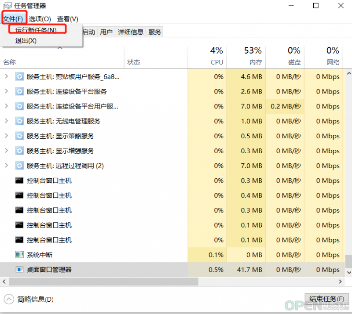Click the 桌面窗口管理器 process icon

pyautogui.click(x=19, y=269)
